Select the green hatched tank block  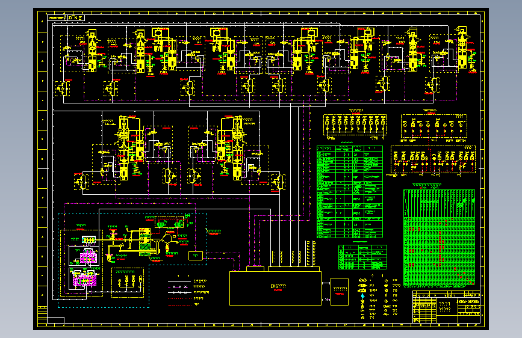pos(145,242)
